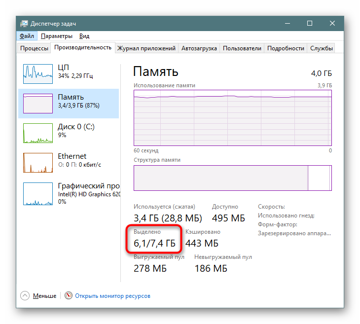Screen dimensions: 360x324
Task: Select the Графический процессор graph thumbnail
Action: [38, 194]
